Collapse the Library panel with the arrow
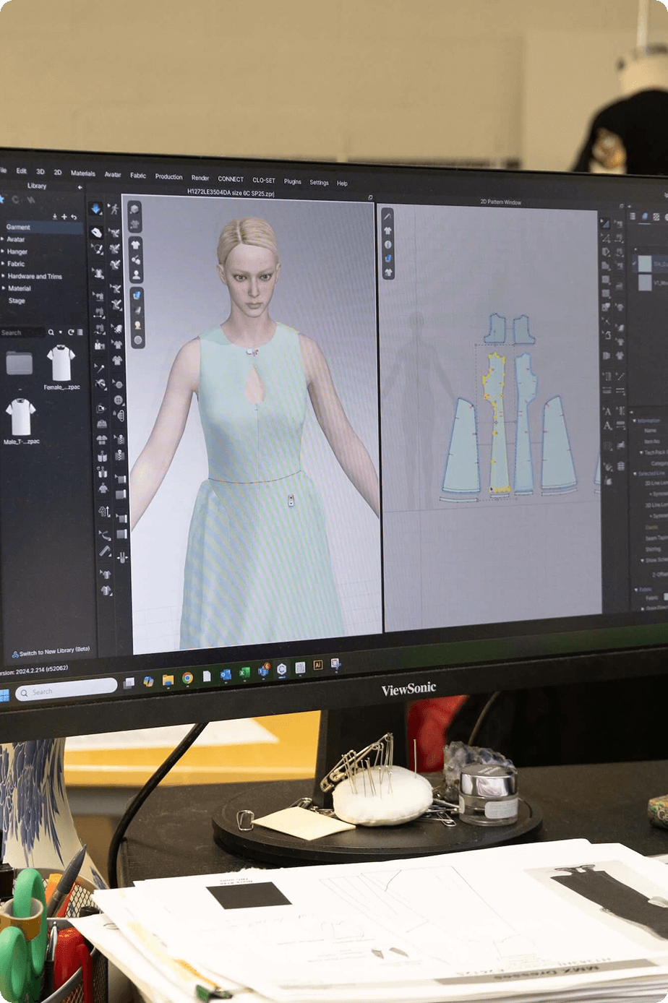Viewport: 668px width, 1003px height. [80, 187]
